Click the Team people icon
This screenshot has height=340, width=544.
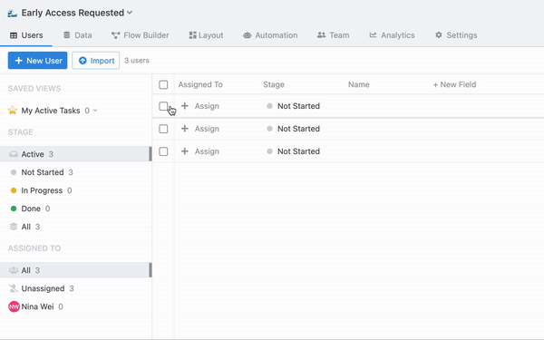[x=321, y=35]
